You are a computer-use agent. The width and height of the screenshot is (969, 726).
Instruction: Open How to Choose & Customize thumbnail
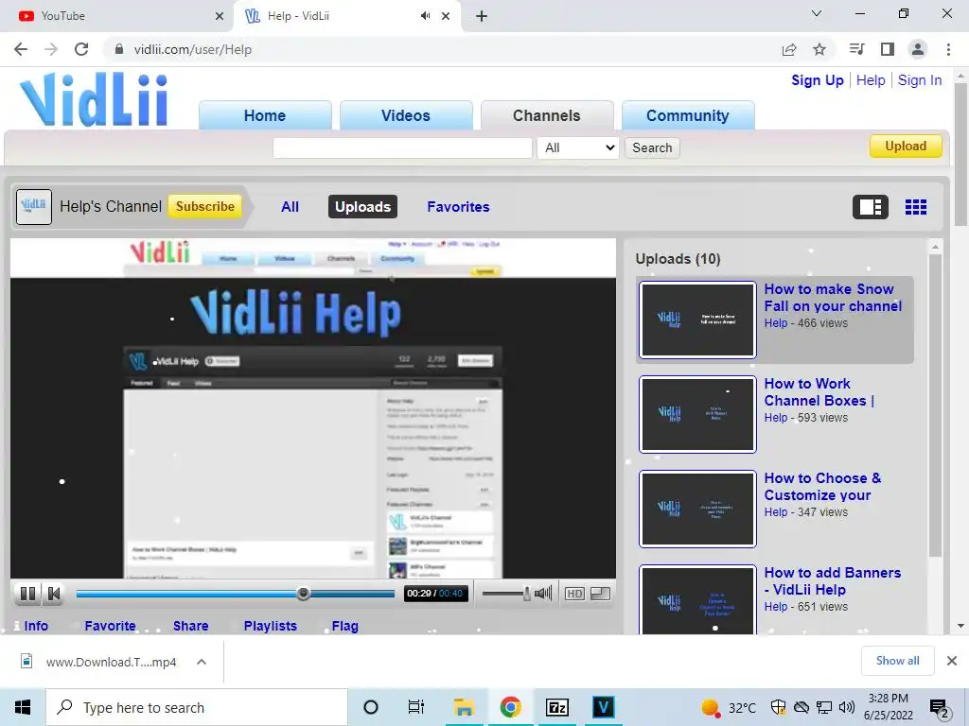click(697, 509)
